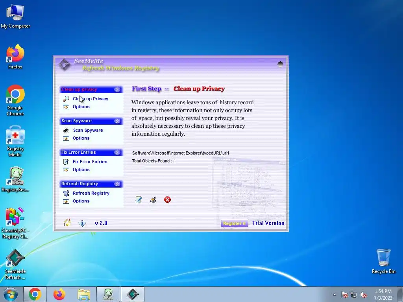The width and height of the screenshot is (403, 302).
Task: Open the Windows Start menu
Action: click(x=11, y=294)
